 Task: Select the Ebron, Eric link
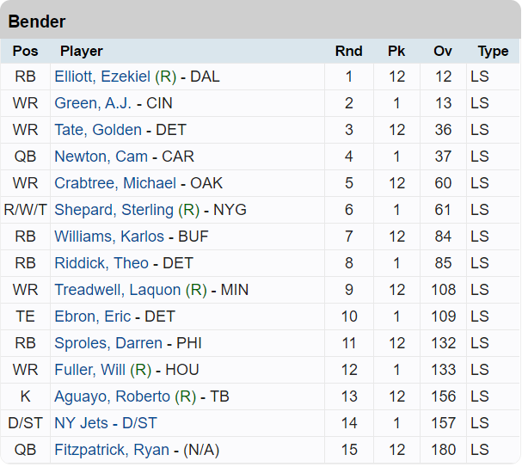click(x=92, y=316)
